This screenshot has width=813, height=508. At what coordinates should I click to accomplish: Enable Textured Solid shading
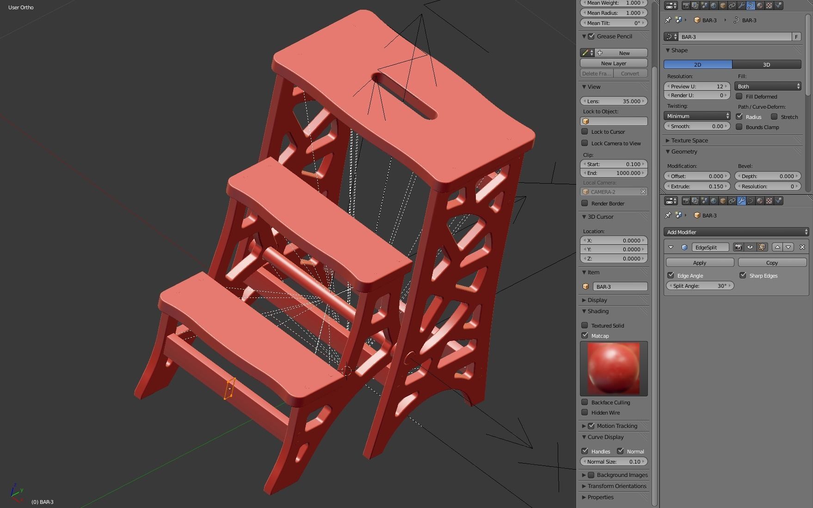[585, 325]
